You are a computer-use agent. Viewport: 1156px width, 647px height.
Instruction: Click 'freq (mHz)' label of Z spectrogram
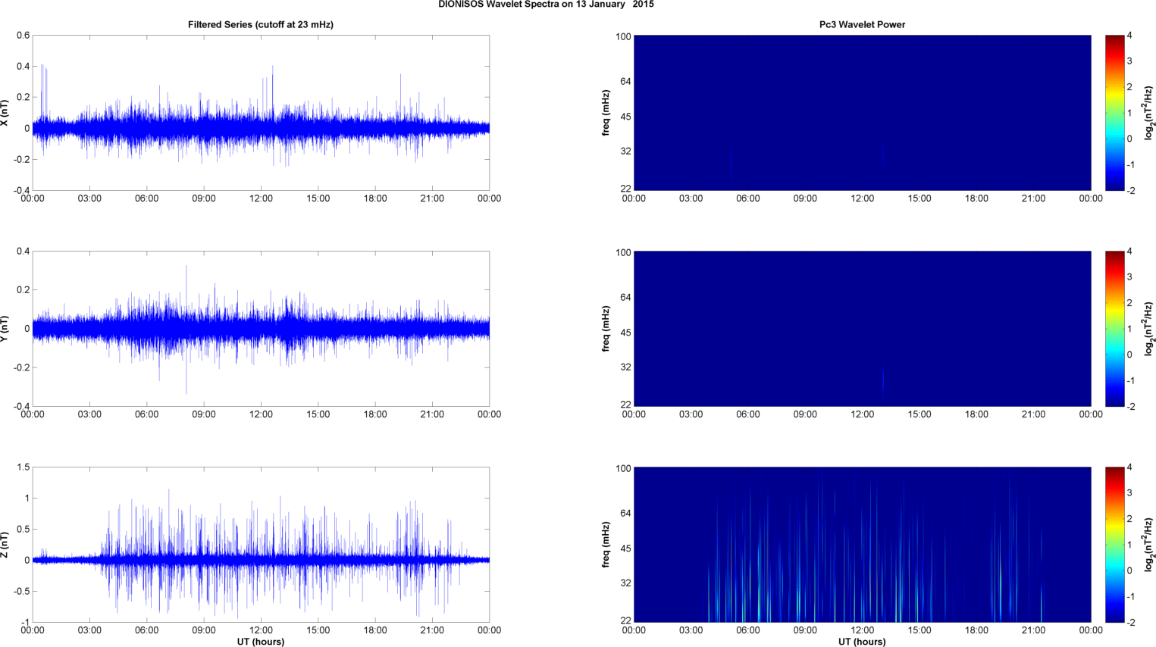[606, 545]
